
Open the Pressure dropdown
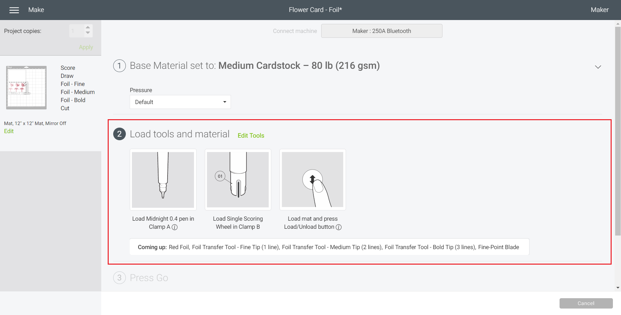coord(180,102)
